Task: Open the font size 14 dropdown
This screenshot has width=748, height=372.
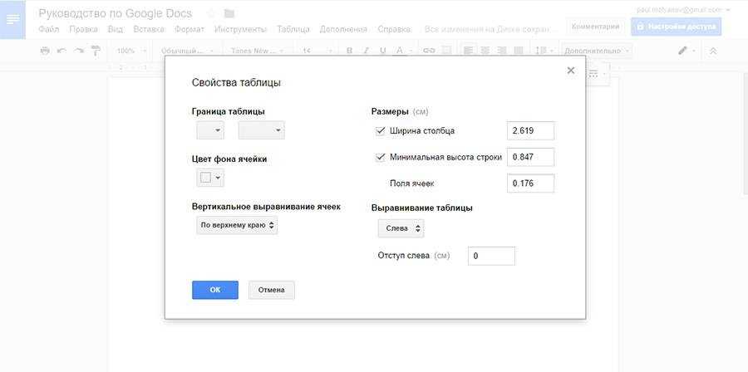Action: pos(317,51)
